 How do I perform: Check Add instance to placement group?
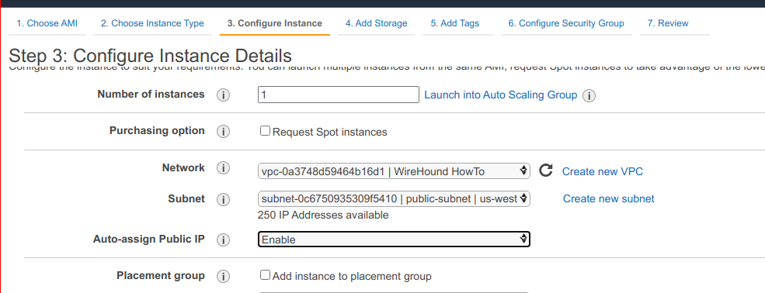265,275
